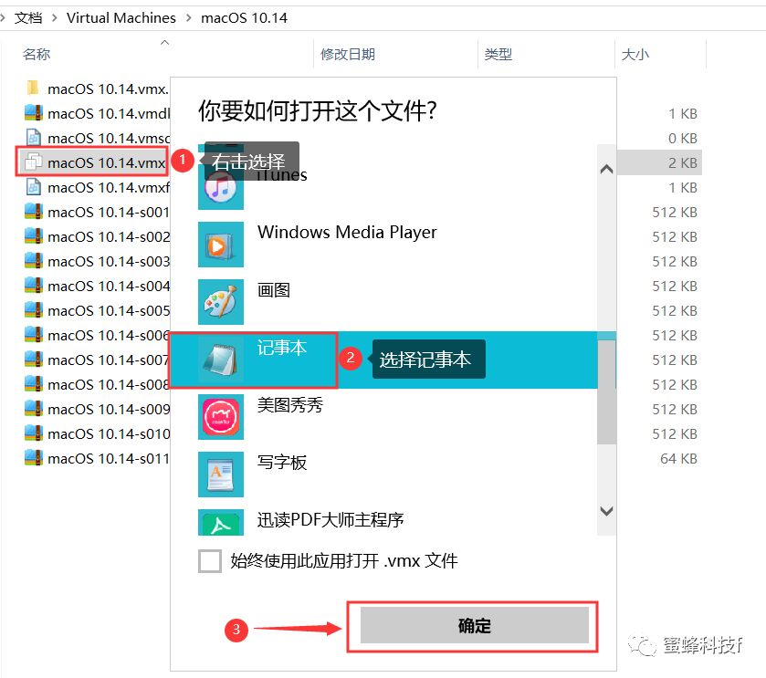Screen dimensions: 766x678
Task: Click the 确定 button
Action: (x=473, y=626)
